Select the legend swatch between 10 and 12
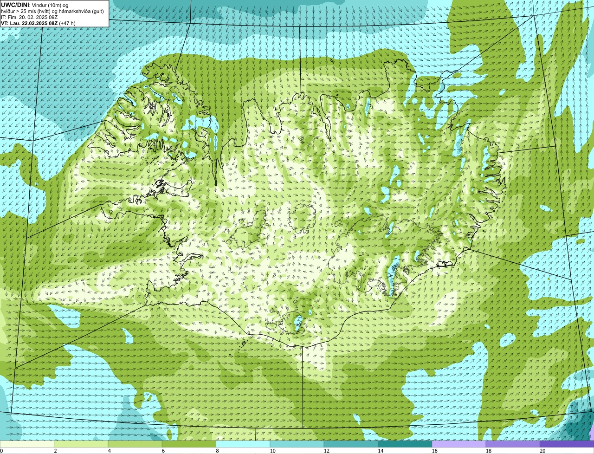 click(x=297, y=444)
